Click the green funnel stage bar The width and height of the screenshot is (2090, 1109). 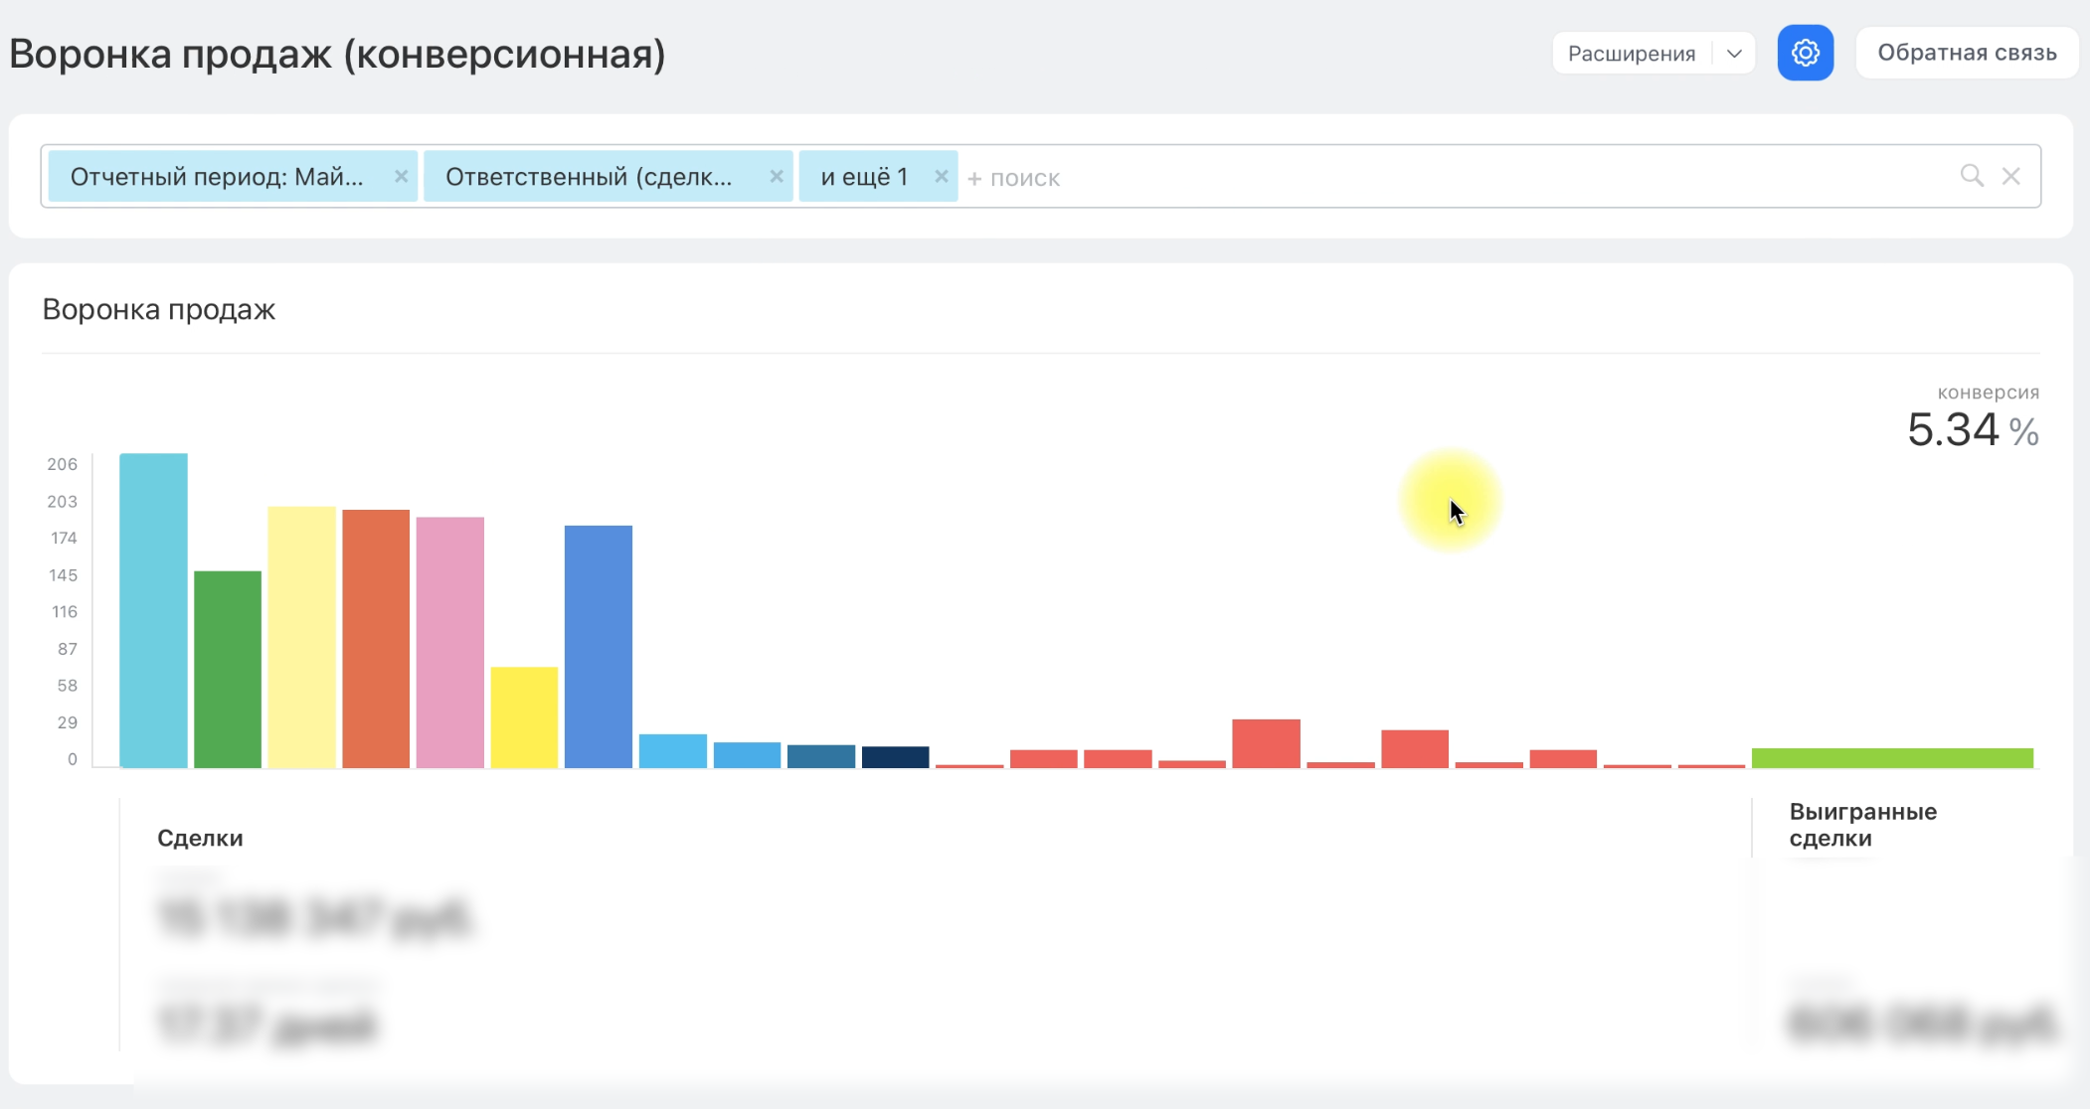pos(228,669)
